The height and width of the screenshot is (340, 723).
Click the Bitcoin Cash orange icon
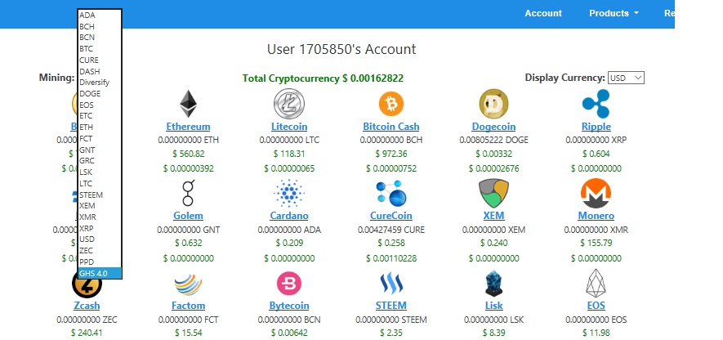click(x=391, y=104)
